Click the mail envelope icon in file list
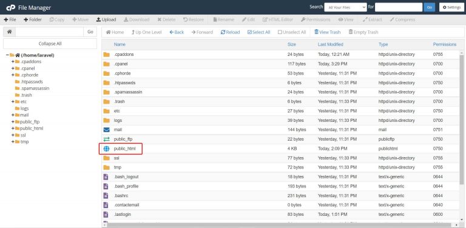The width and height of the screenshot is (466, 228). [106, 130]
